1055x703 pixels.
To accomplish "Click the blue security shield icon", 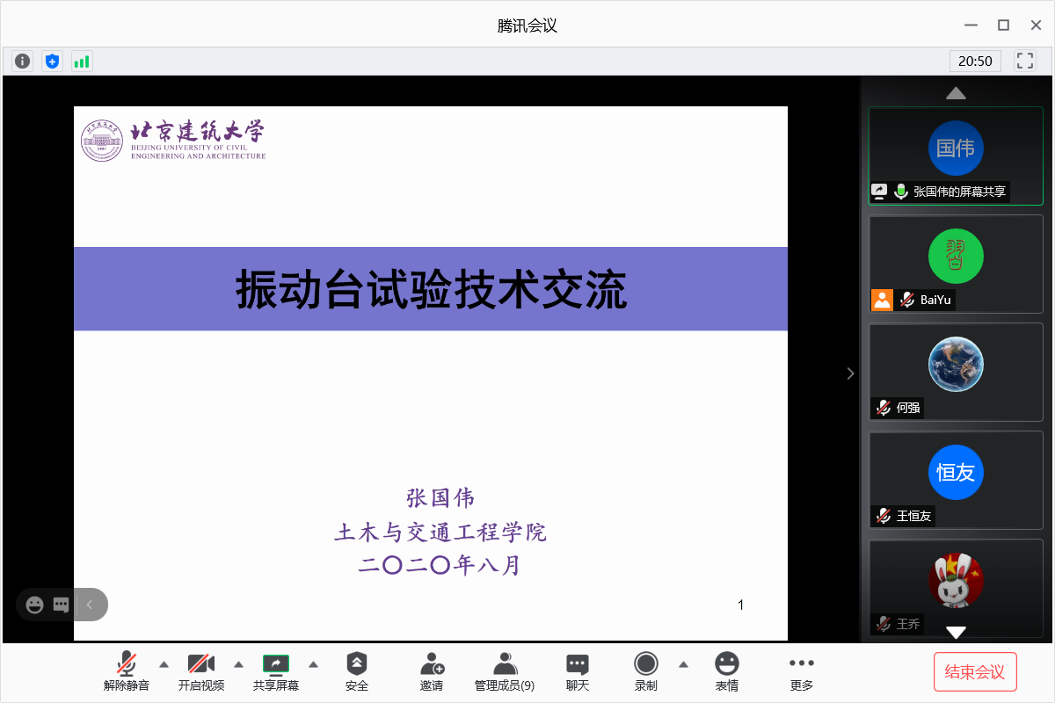I will (53, 62).
